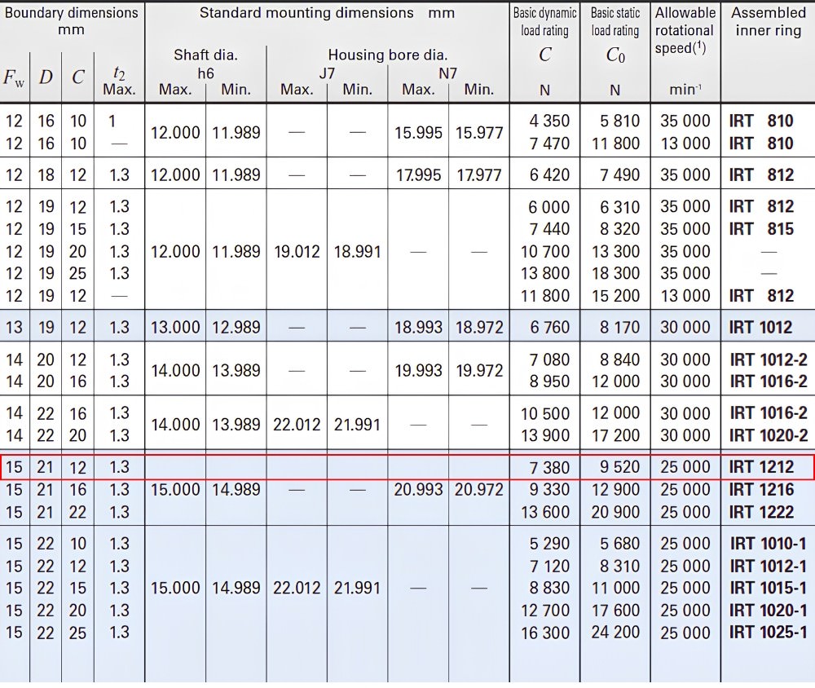
Task: Select the 18.993 N7 max cell
Action: coord(418,327)
